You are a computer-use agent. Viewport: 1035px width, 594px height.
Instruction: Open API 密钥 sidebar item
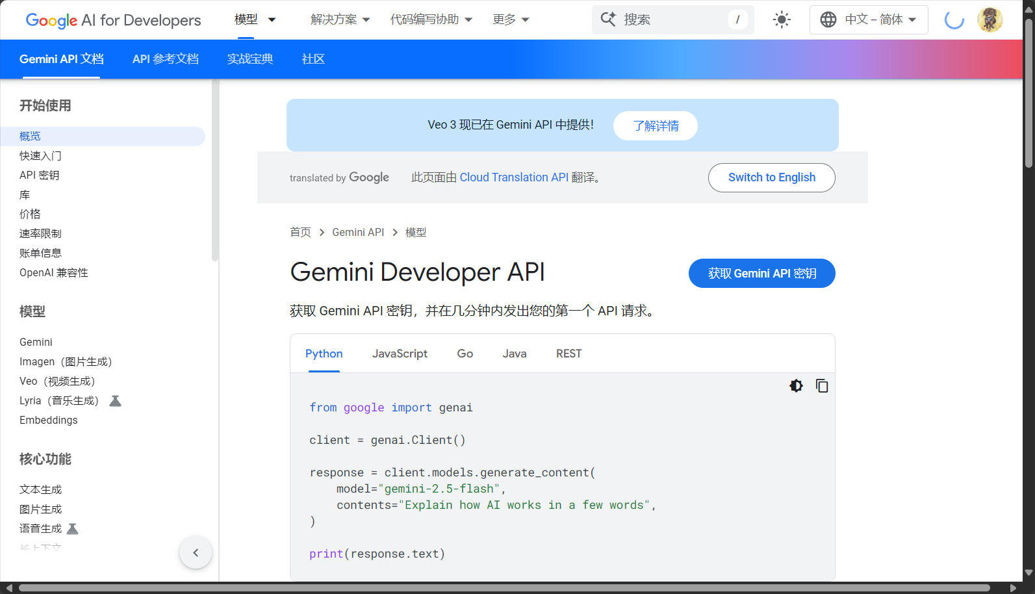click(40, 175)
